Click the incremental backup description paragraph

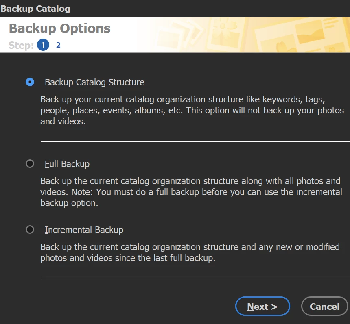(x=190, y=252)
